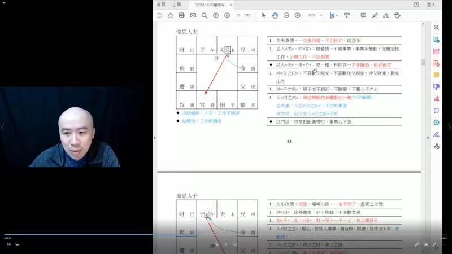452x254 pixels.
Task: Go to next page with down arrow
Action: coord(227,16)
